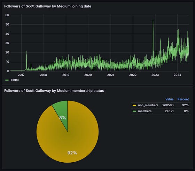Click the 2019 x-axis label
The height and width of the screenshot is (171, 195).
pyautogui.click(x=66, y=75)
